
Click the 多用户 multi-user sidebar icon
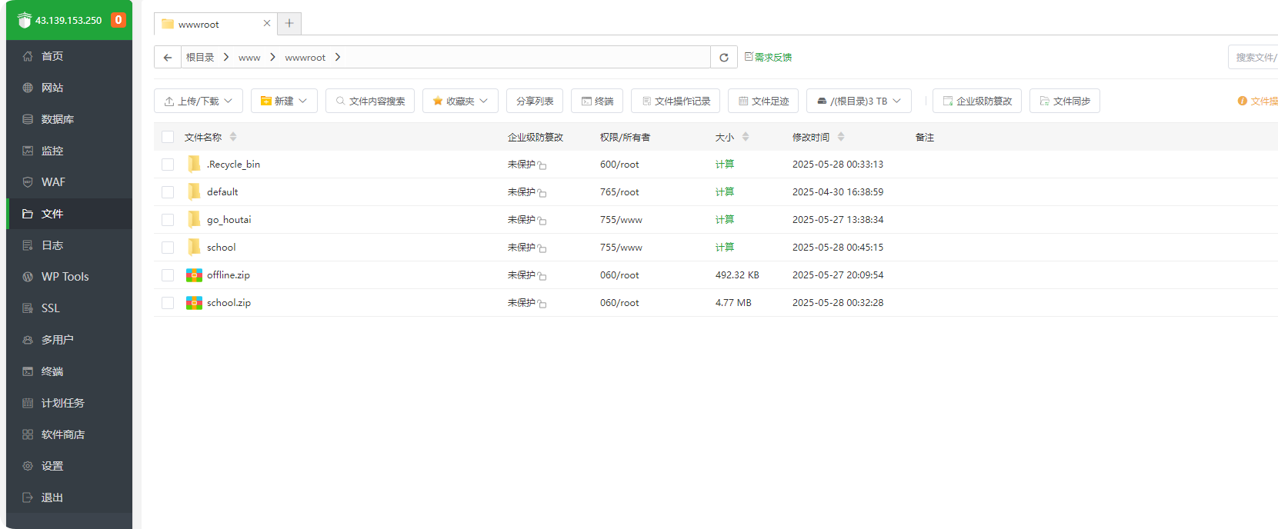tap(28, 340)
